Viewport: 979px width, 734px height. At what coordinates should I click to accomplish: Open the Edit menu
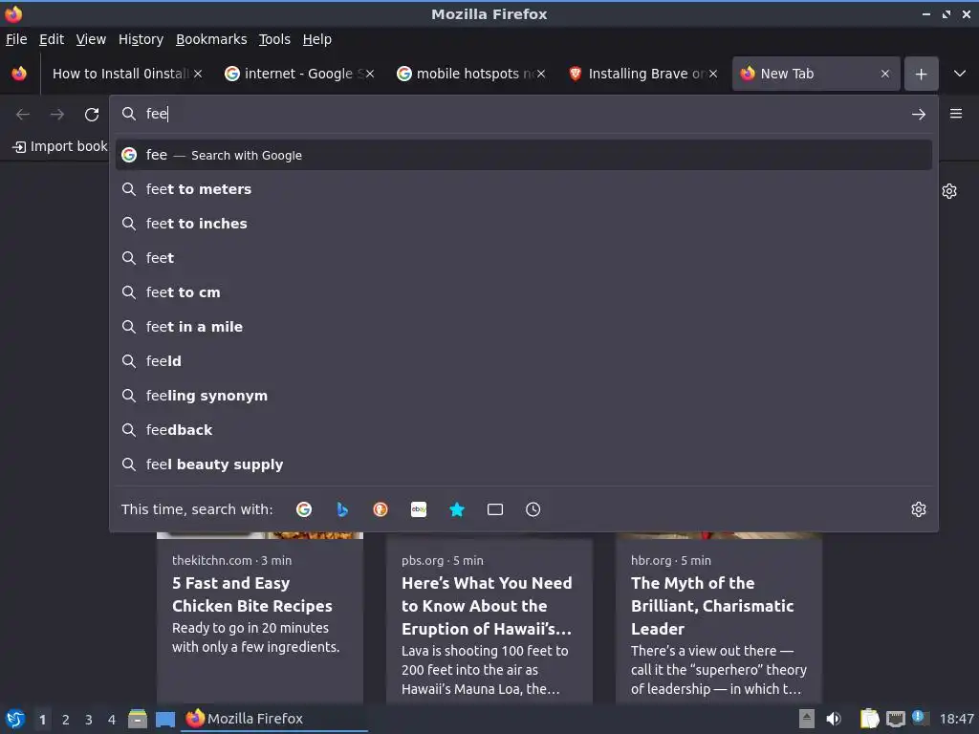click(52, 39)
